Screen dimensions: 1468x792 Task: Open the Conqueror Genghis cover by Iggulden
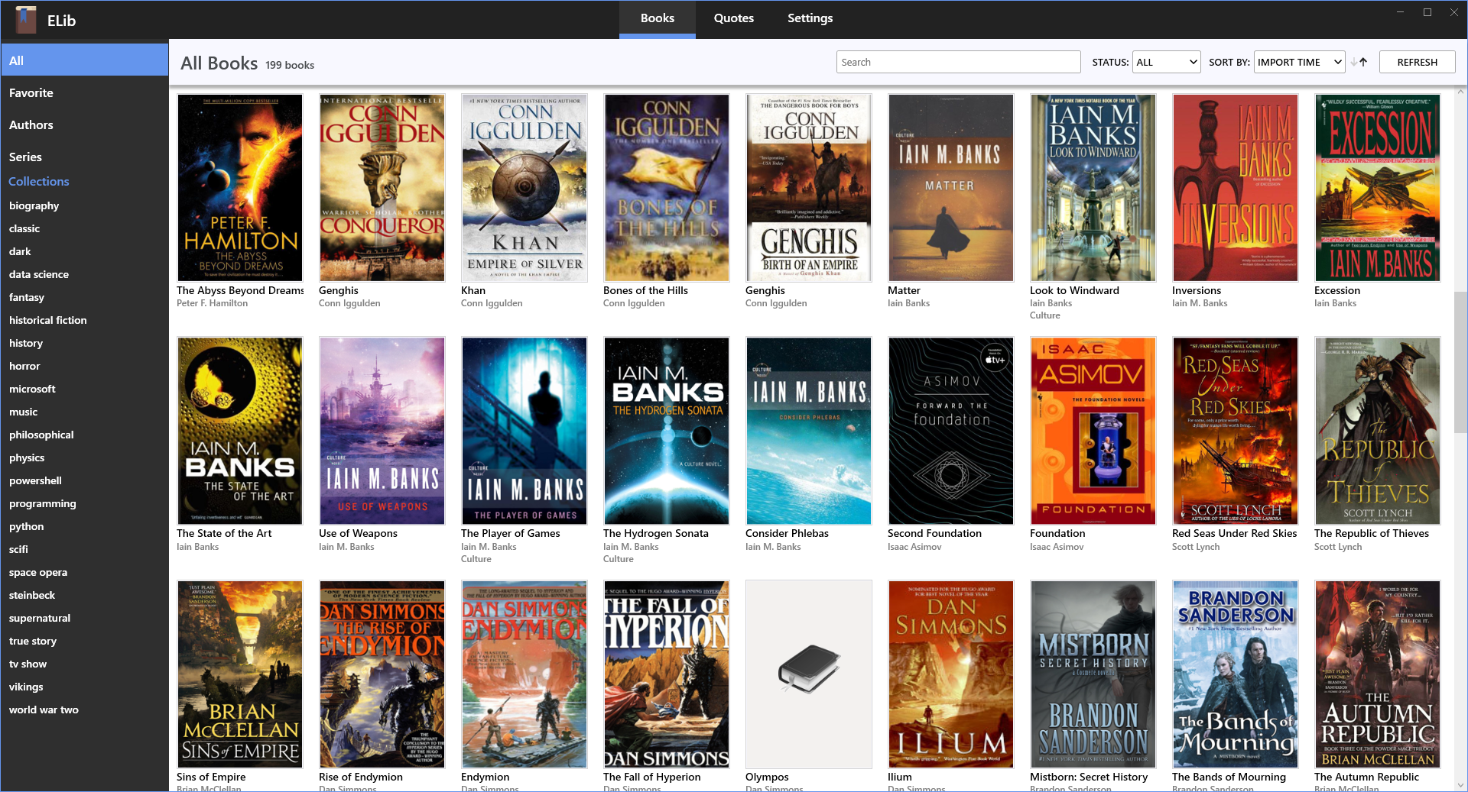382,188
